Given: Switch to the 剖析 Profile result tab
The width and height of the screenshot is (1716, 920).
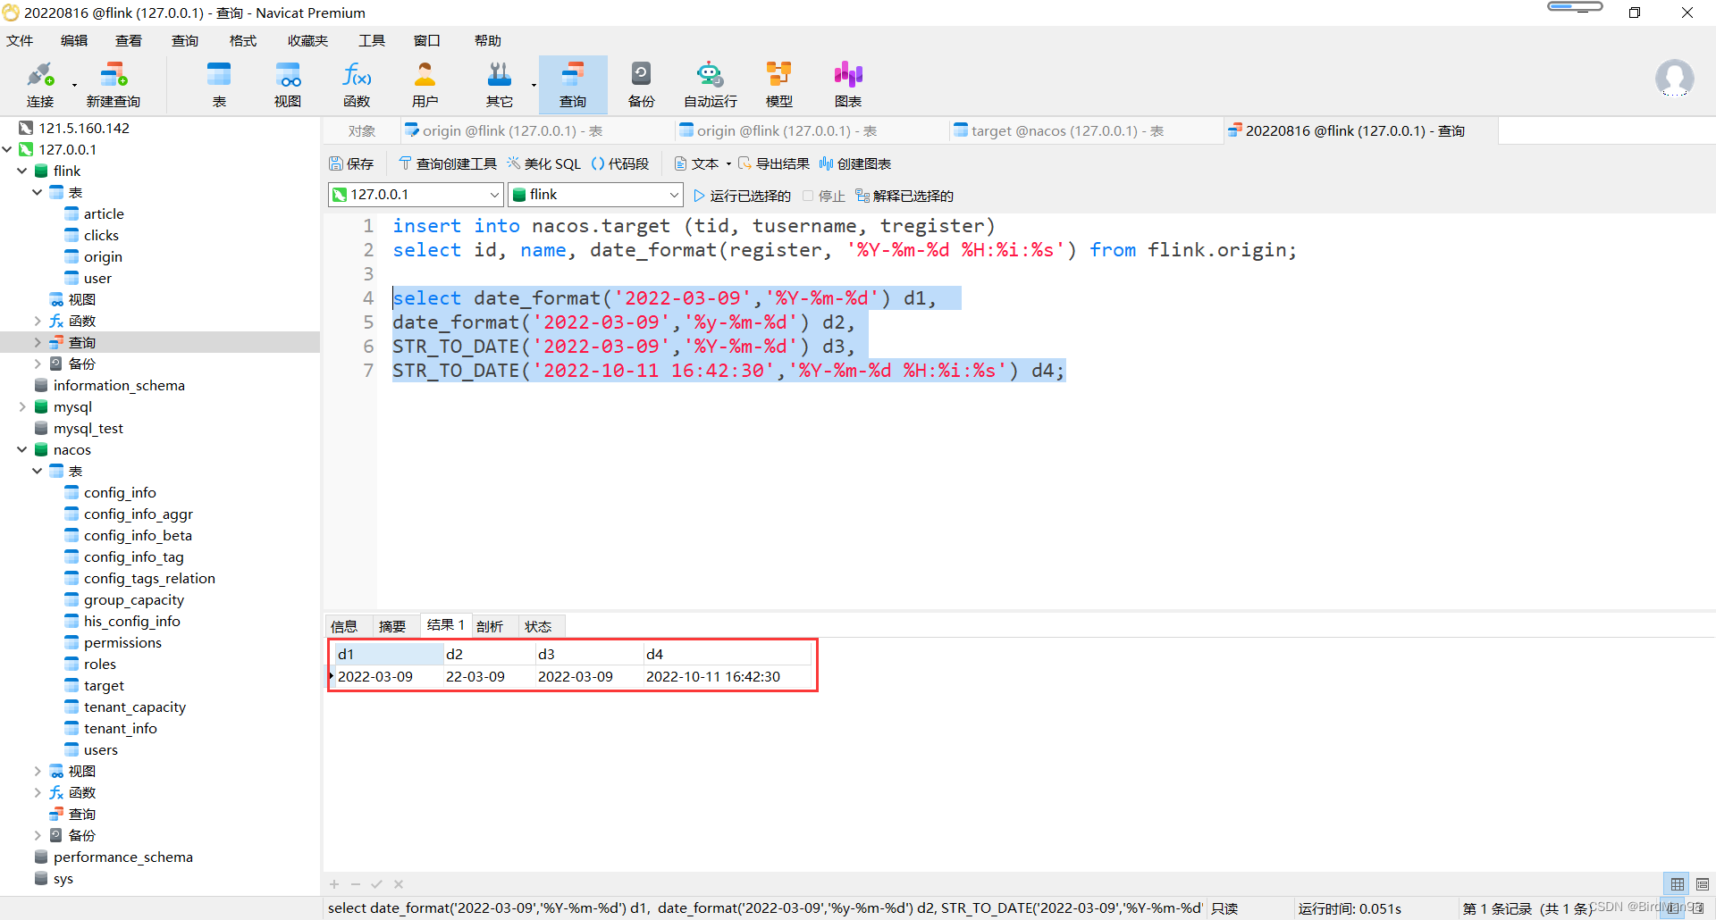Looking at the screenshot, I should (x=490, y=626).
